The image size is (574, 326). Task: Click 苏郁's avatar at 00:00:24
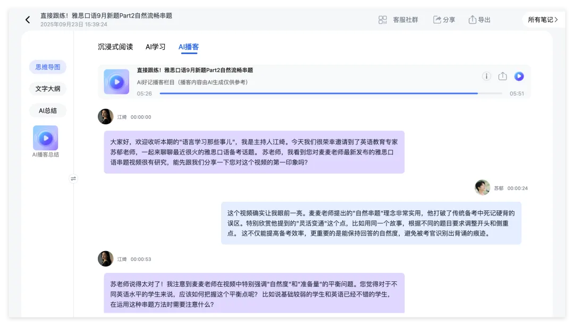point(483,188)
